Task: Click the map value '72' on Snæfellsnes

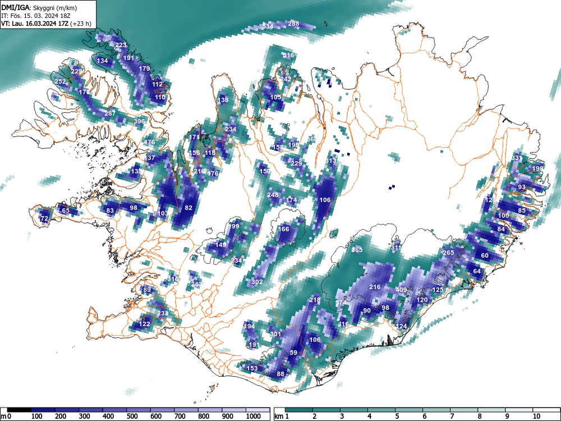Action: coord(44,218)
